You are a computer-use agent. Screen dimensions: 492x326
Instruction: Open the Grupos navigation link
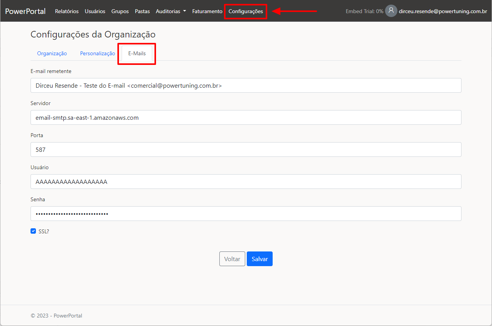[120, 11]
